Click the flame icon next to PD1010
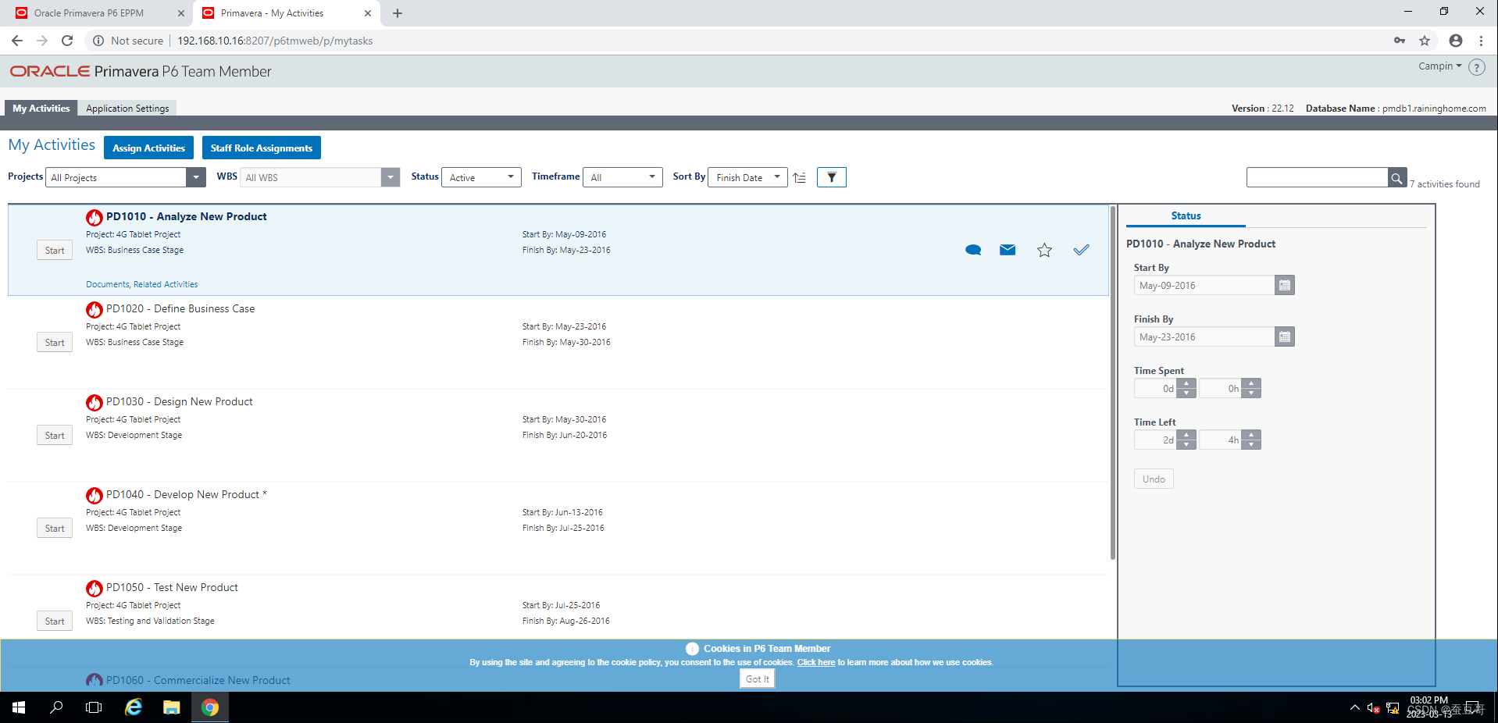Screen dimensions: 1498x723 click(95, 217)
